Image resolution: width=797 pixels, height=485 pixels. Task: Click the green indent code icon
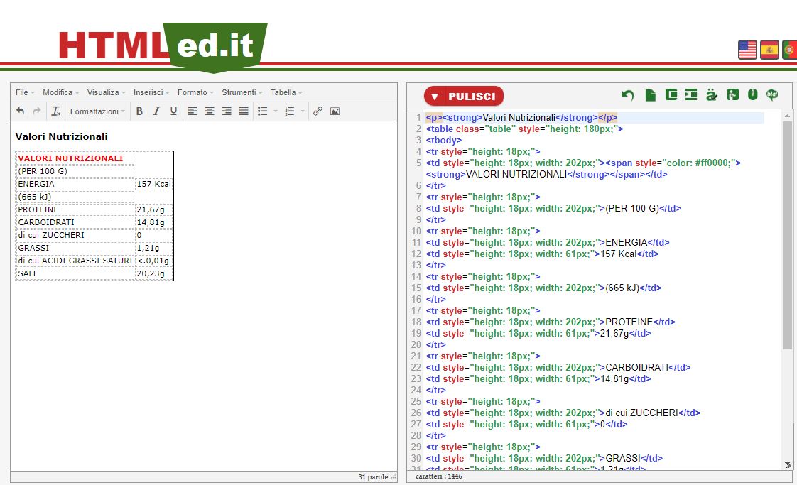[691, 95]
